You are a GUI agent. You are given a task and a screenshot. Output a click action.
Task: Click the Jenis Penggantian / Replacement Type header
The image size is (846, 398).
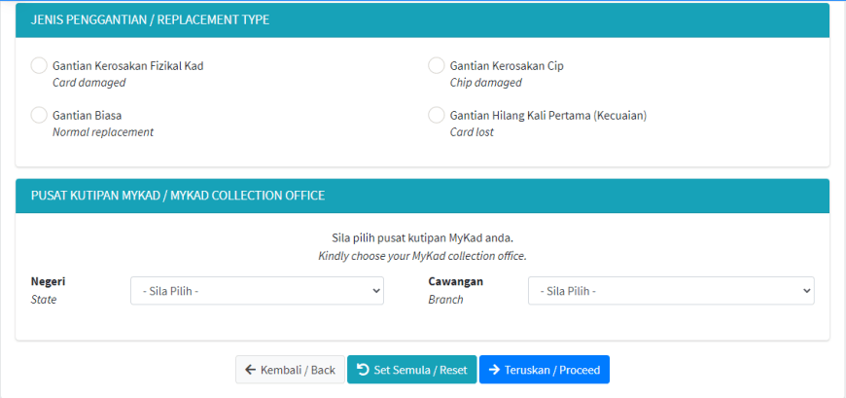tap(150, 20)
